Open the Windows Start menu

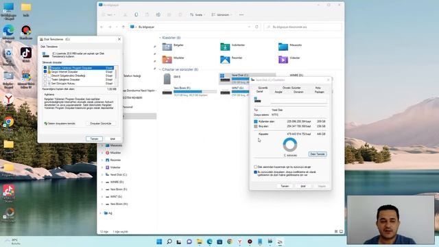[x=159, y=242]
